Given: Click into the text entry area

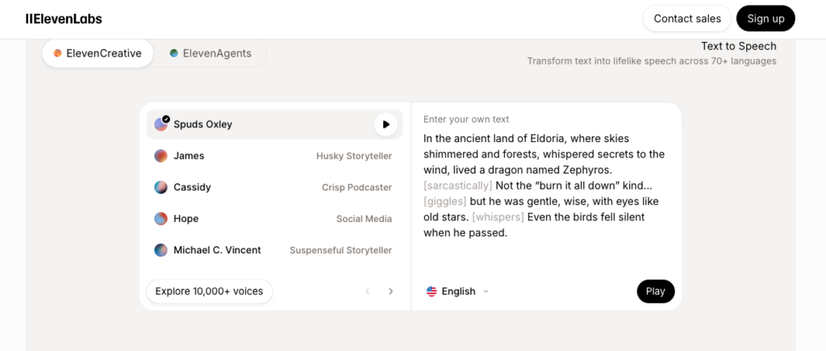Looking at the screenshot, I should coord(545,186).
